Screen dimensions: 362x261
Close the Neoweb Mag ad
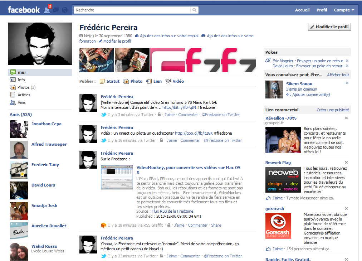point(346,163)
